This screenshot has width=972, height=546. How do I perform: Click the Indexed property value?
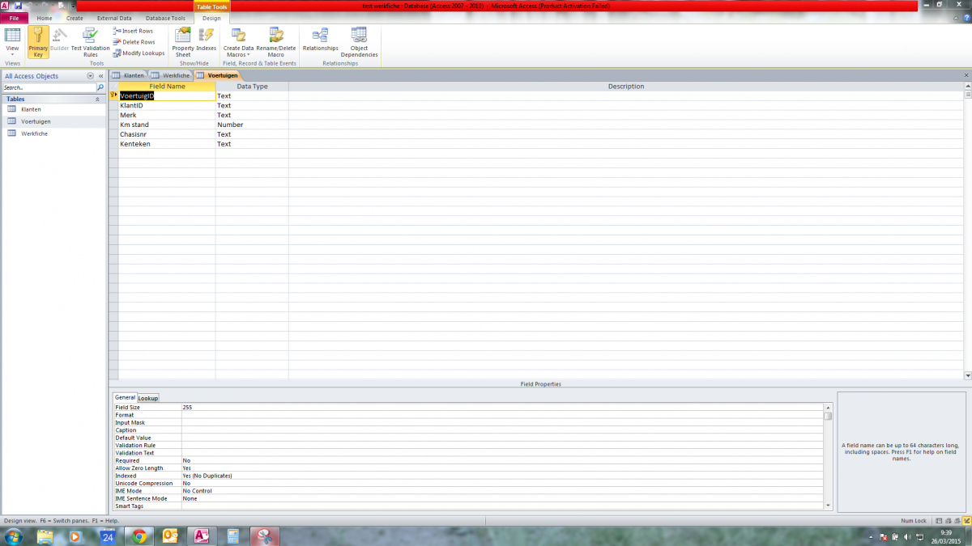coord(502,476)
